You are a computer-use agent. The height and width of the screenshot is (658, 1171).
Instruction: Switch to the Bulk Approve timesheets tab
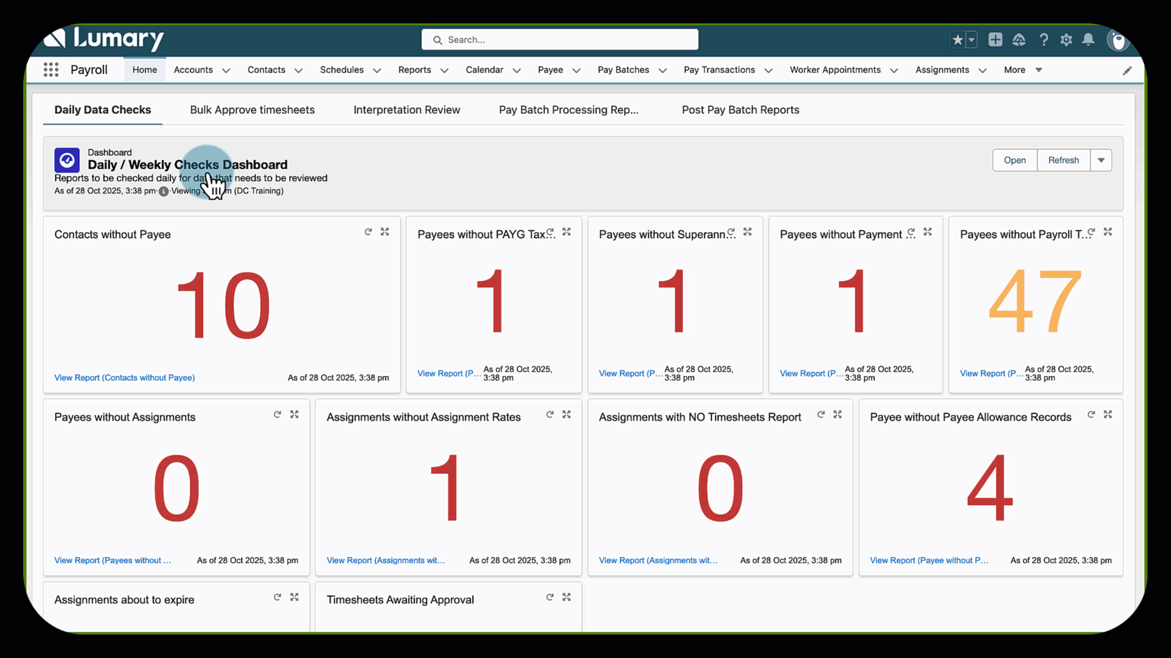(252, 110)
